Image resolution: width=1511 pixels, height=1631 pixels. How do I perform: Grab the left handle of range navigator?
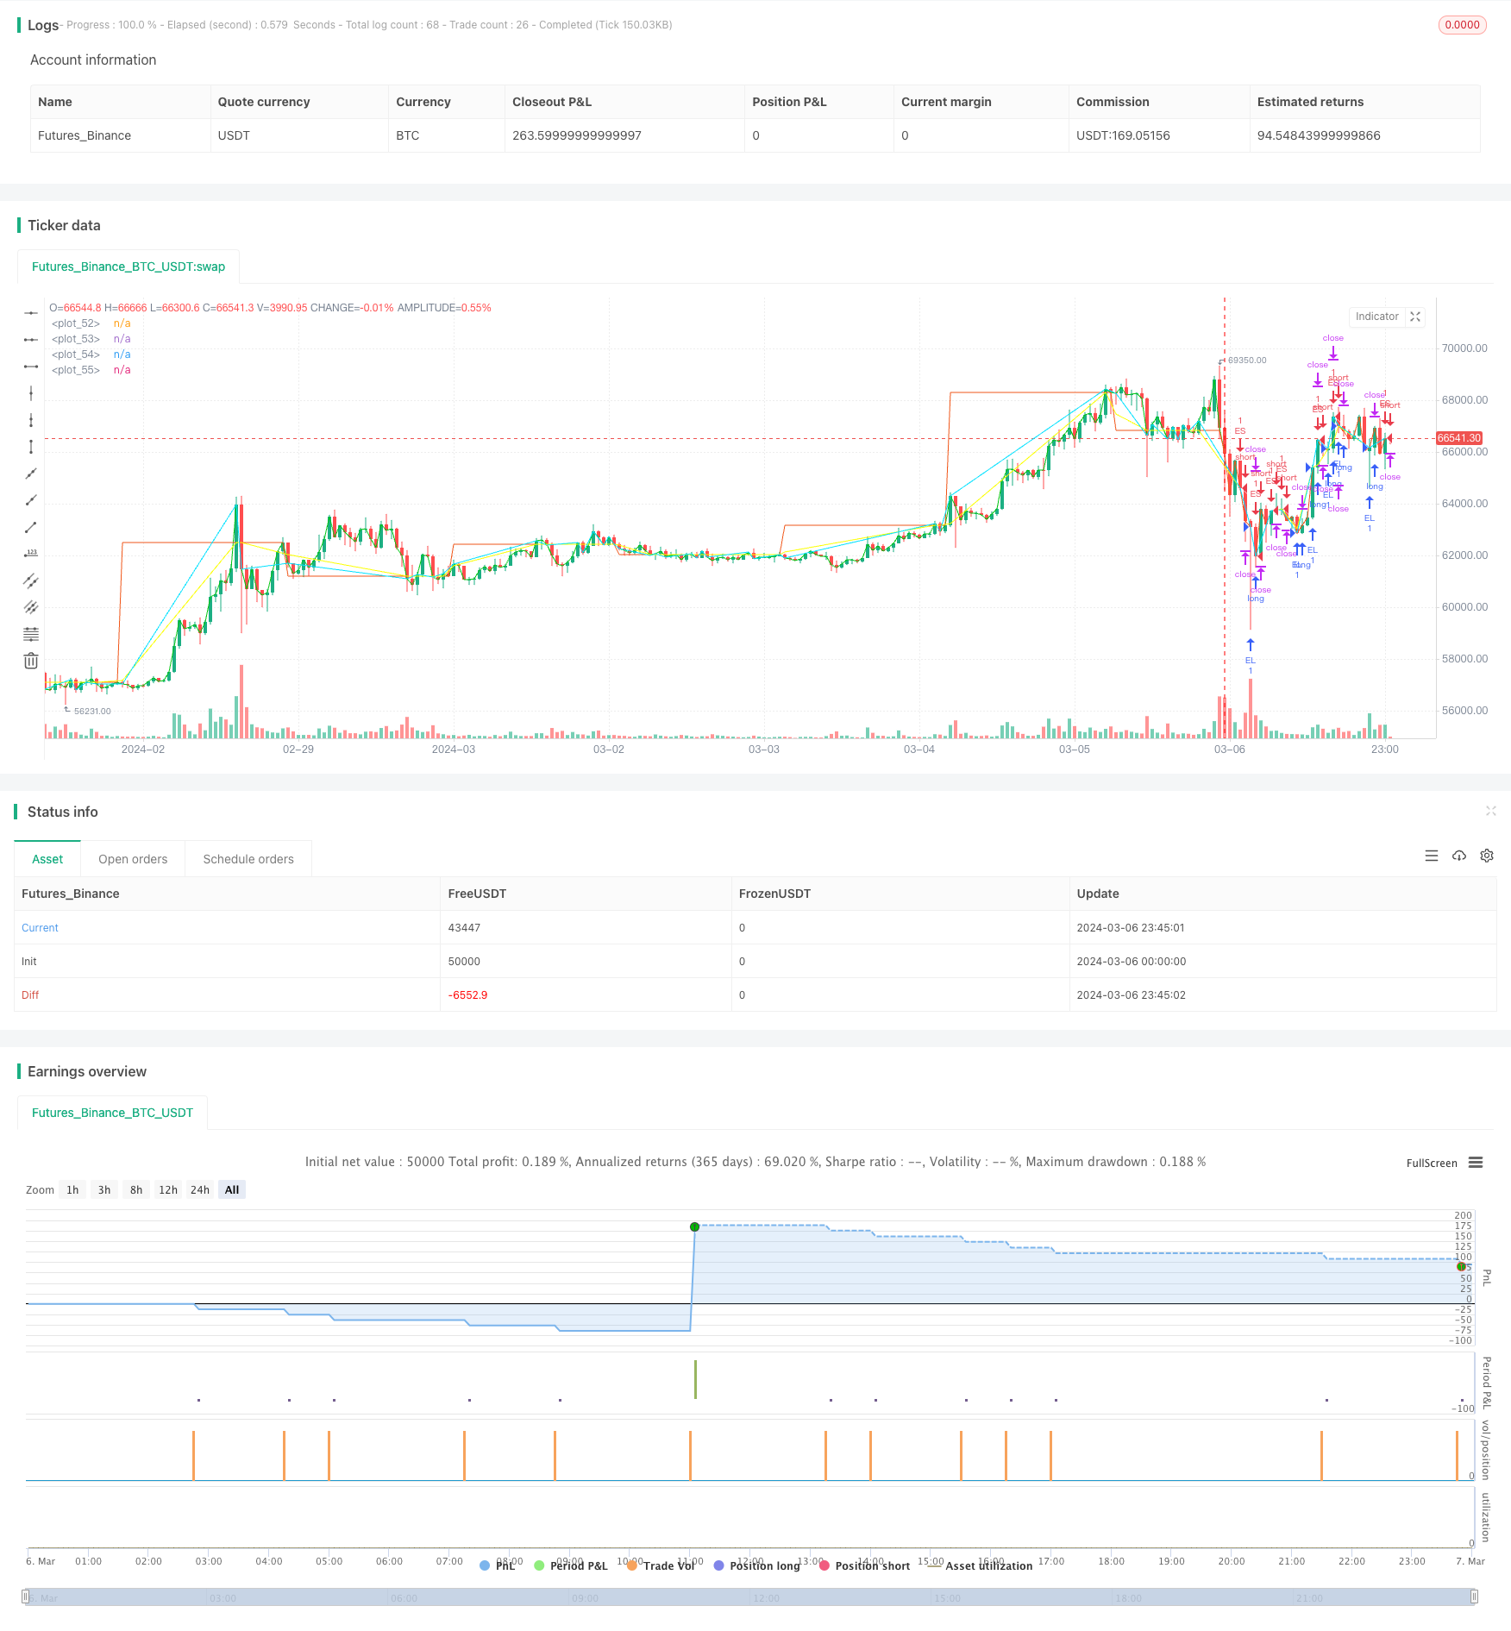point(26,1596)
